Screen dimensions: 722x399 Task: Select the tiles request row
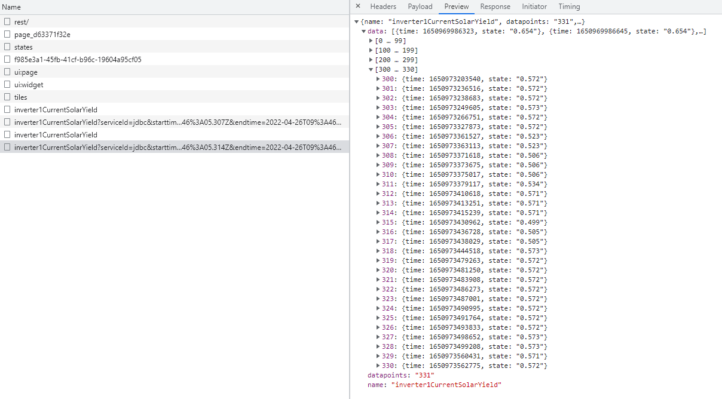[21, 97]
